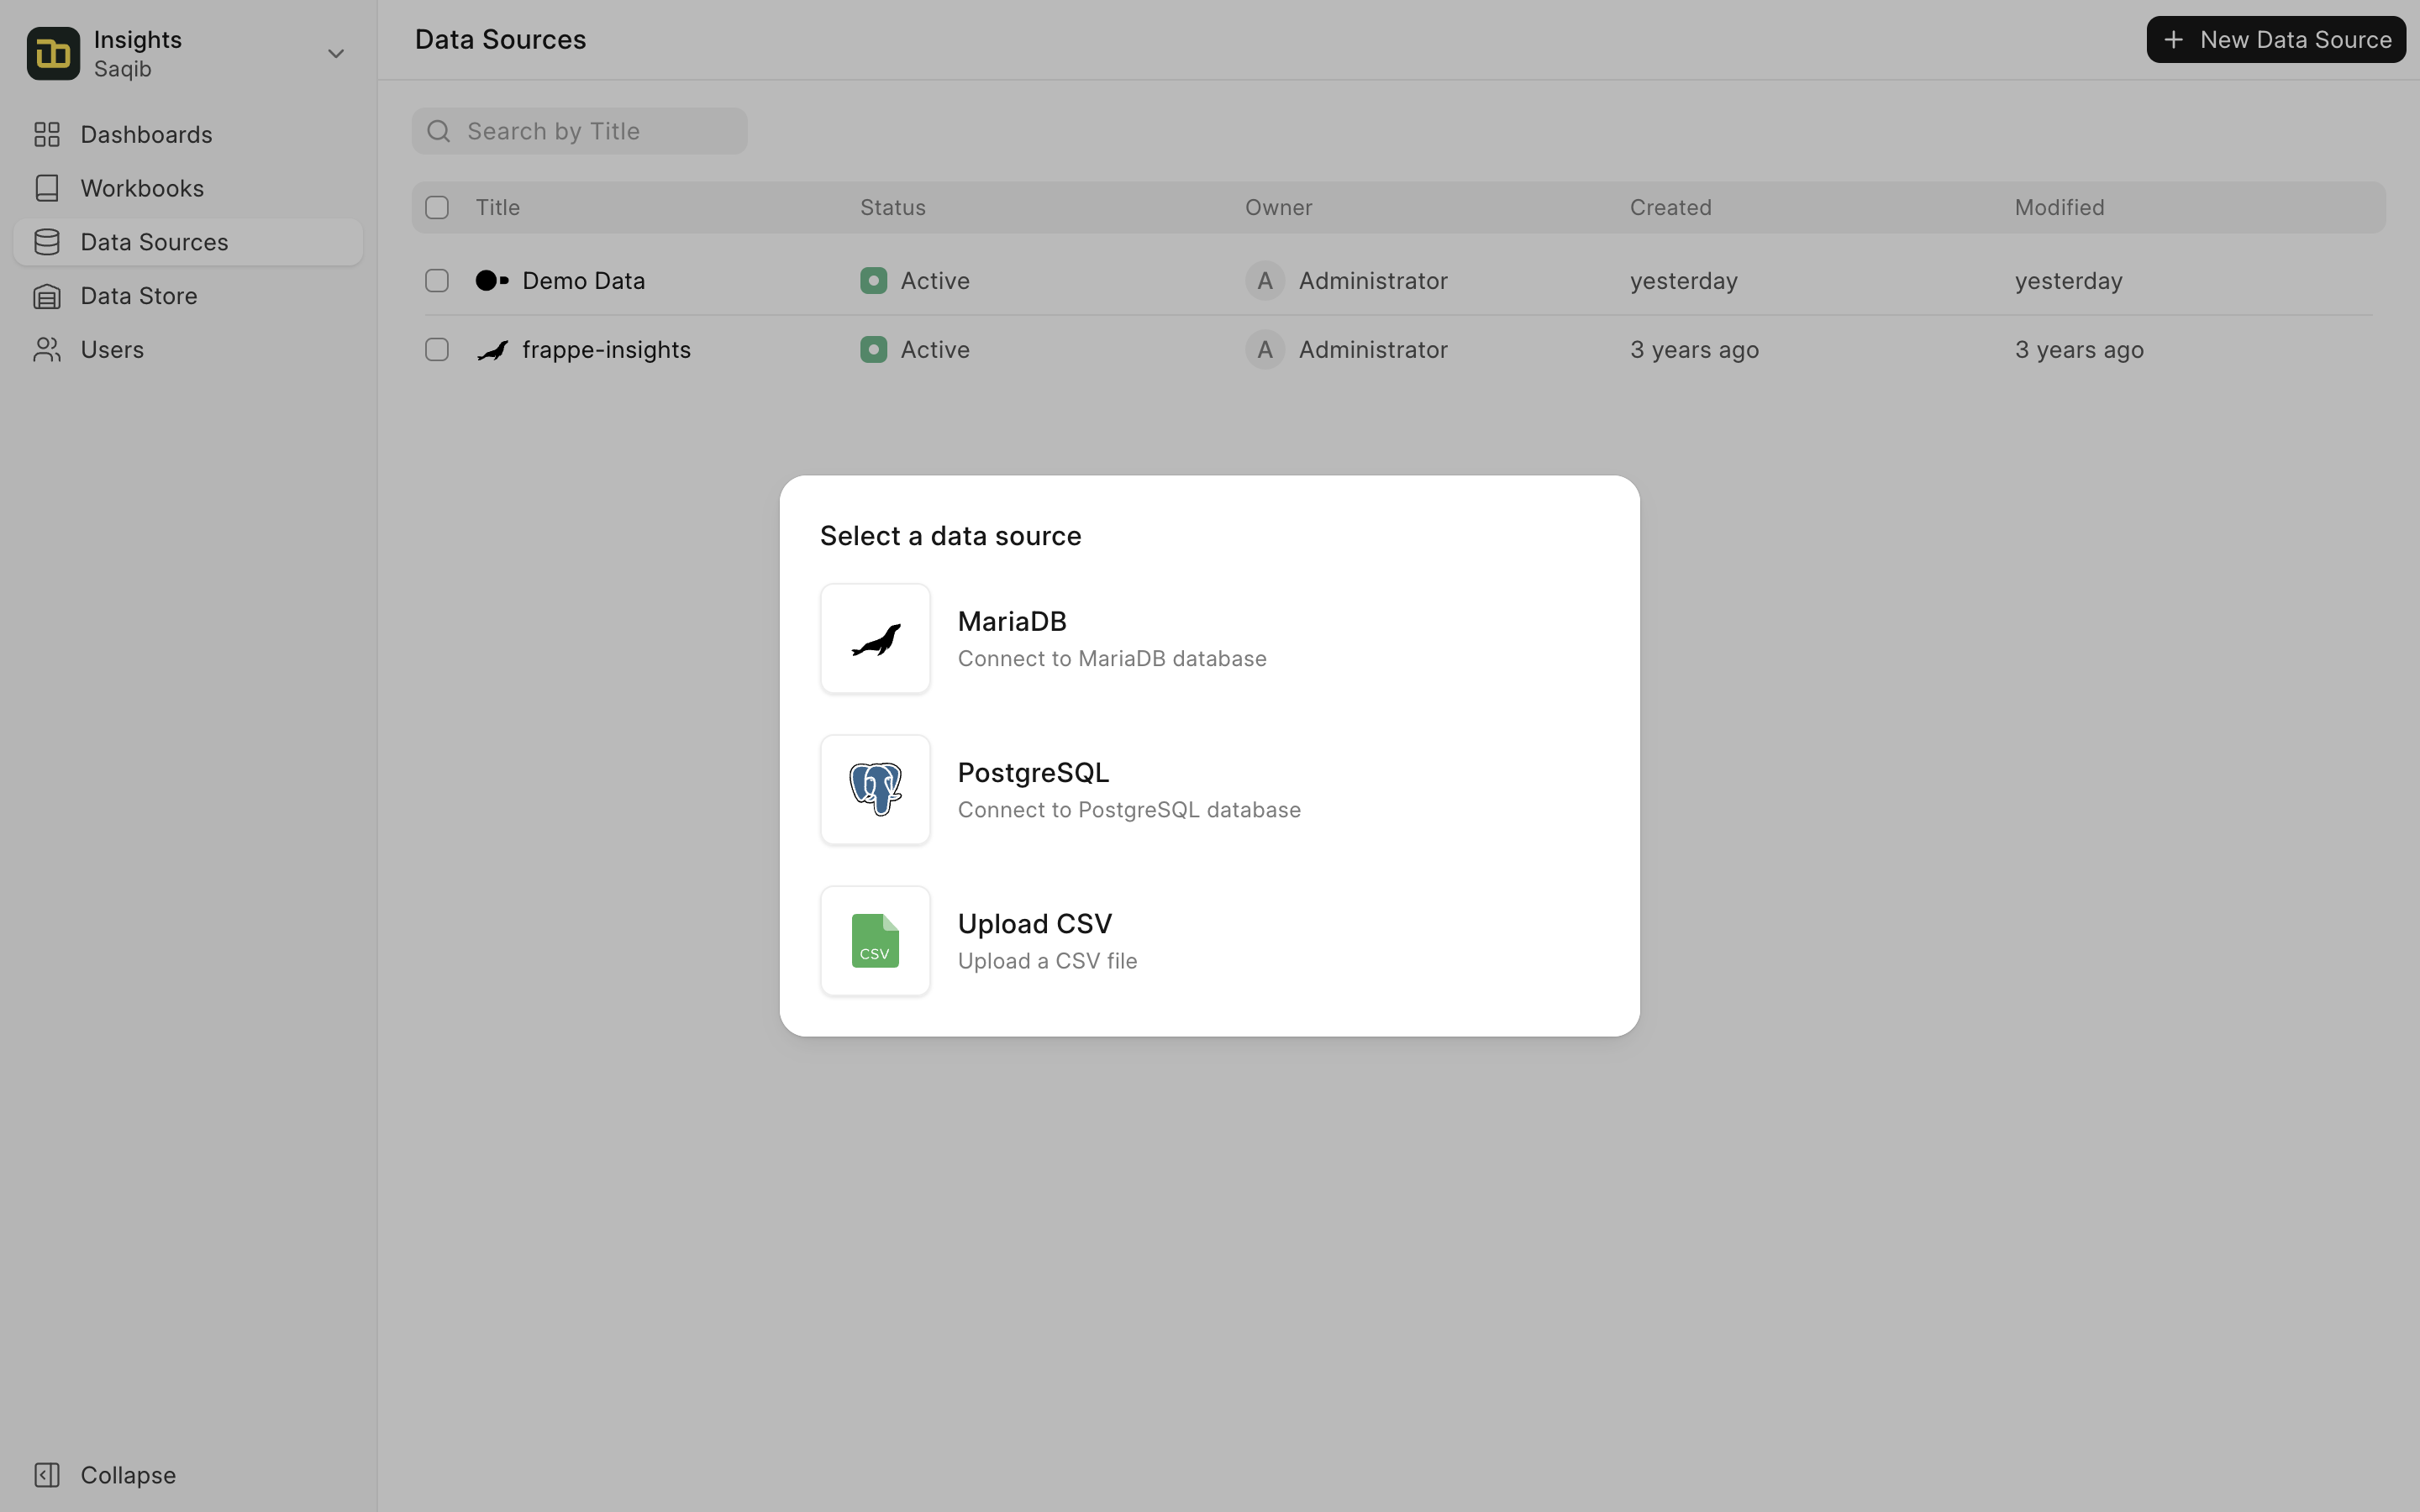The height and width of the screenshot is (1512, 2420).
Task: Click the MariaDB data source icon
Action: tap(875, 638)
